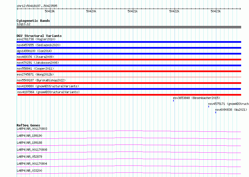This screenshot has height=177, width=249.
Task: Click the small blue marker for esv3653848
Action: pyautogui.click(x=173, y=101)
